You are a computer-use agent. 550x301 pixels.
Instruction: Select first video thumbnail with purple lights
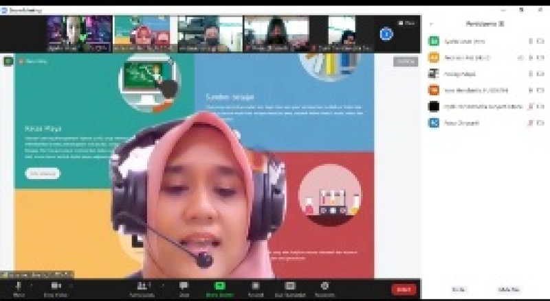[80, 34]
